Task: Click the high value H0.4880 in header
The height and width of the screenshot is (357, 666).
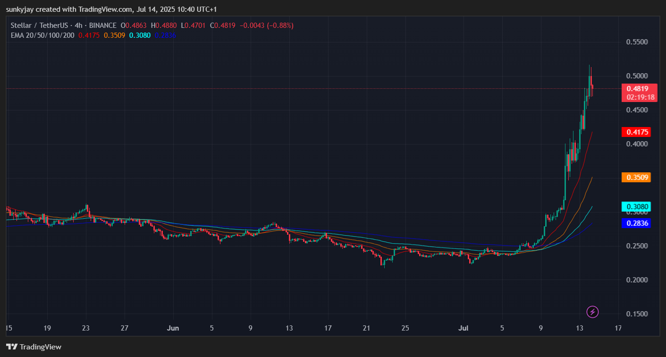Action: point(164,25)
